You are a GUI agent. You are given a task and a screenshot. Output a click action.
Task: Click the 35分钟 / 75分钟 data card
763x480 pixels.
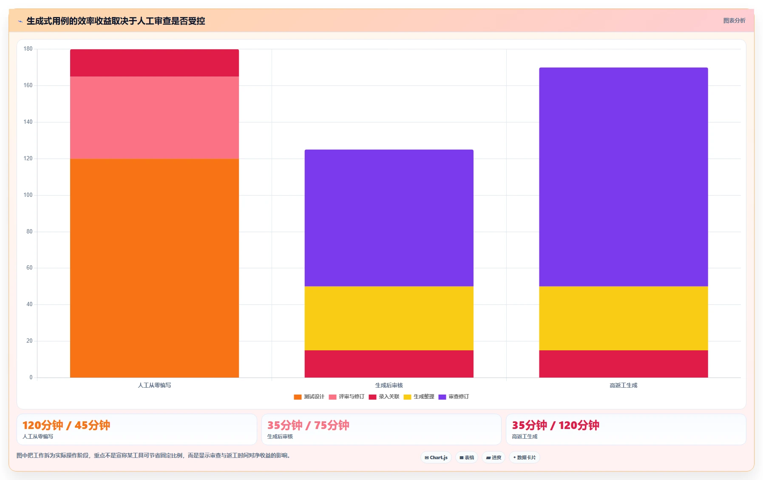pyautogui.click(x=381, y=429)
